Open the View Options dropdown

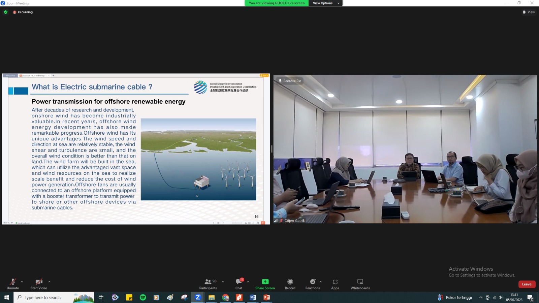(x=325, y=3)
